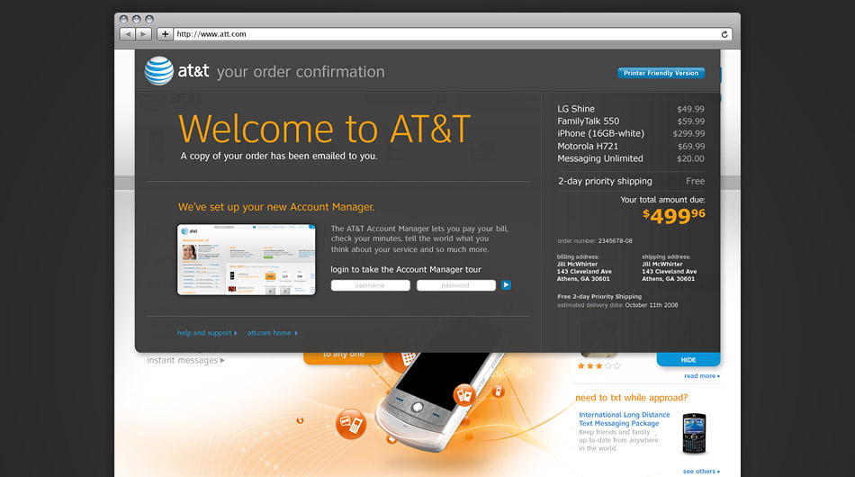Click the shipping address block
The width and height of the screenshot is (855, 477).
669,267
